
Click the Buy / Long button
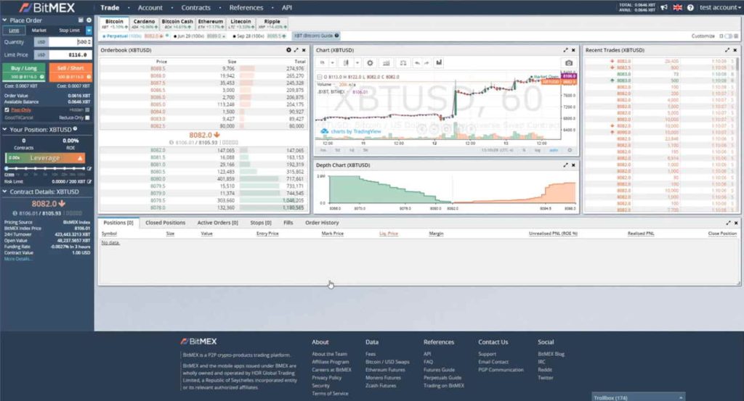(x=24, y=72)
